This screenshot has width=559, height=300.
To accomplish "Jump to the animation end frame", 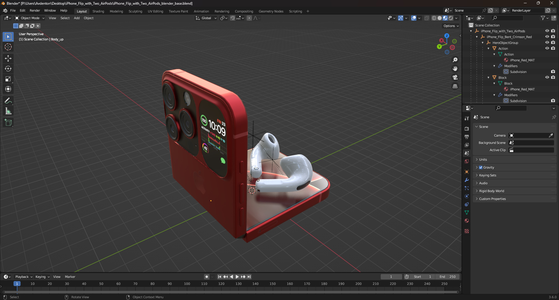I will (249, 277).
